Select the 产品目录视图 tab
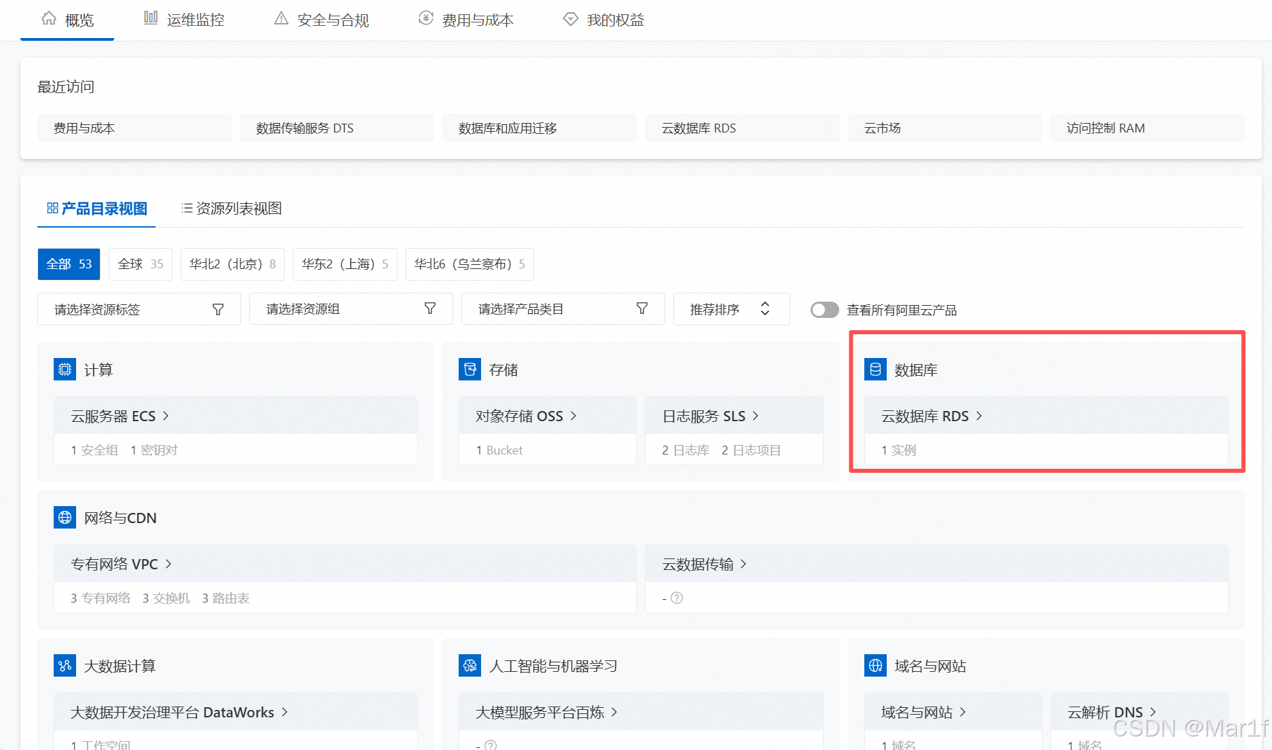The image size is (1272, 750). 96,209
